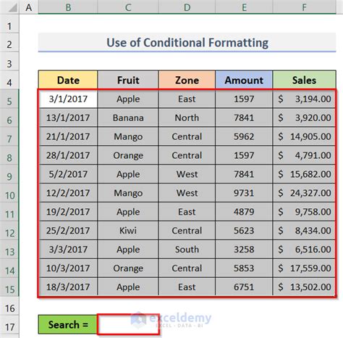Click West in the 5/2/2017 row

tap(187, 174)
